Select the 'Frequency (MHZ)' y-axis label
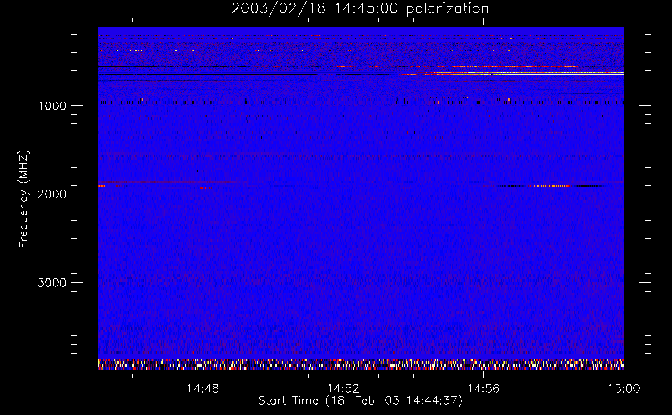This screenshot has height=415, width=672. coord(23,199)
